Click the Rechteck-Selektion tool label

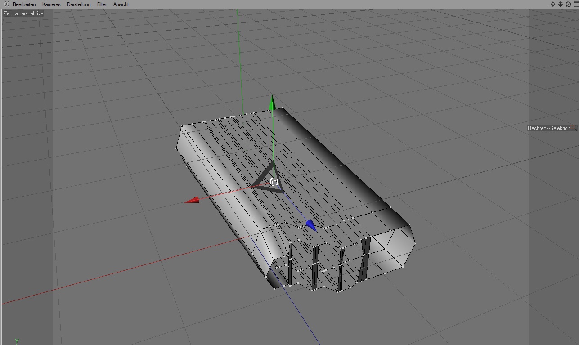point(549,128)
